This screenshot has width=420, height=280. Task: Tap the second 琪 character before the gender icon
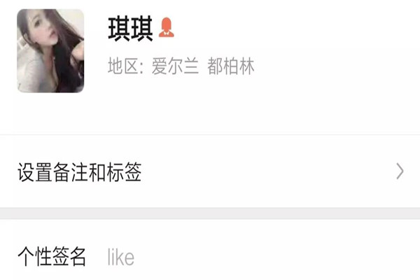coord(141,29)
